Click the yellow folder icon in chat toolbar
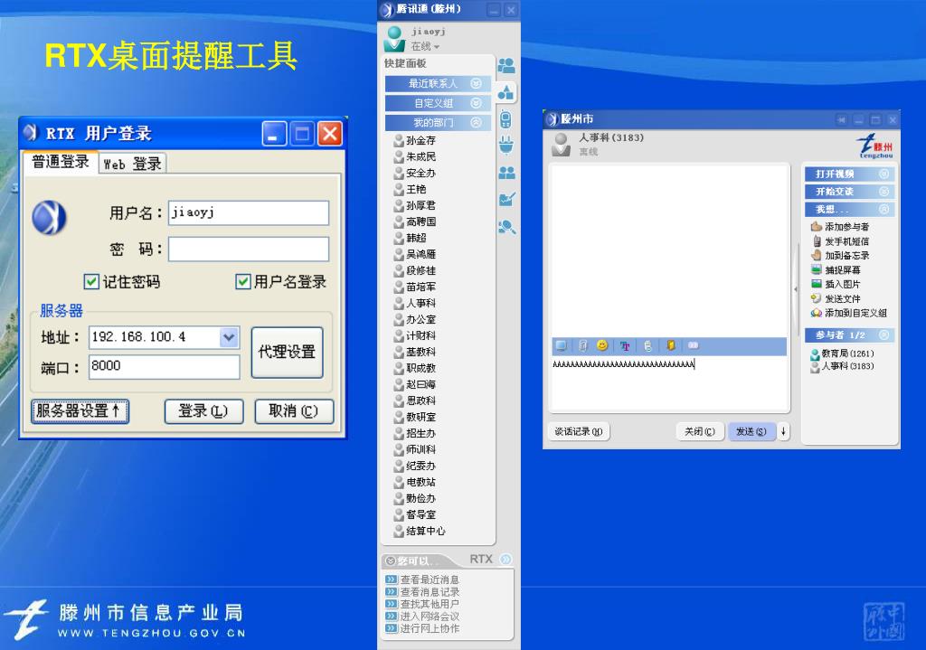The width and height of the screenshot is (926, 650). pyautogui.click(x=670, y=344)
